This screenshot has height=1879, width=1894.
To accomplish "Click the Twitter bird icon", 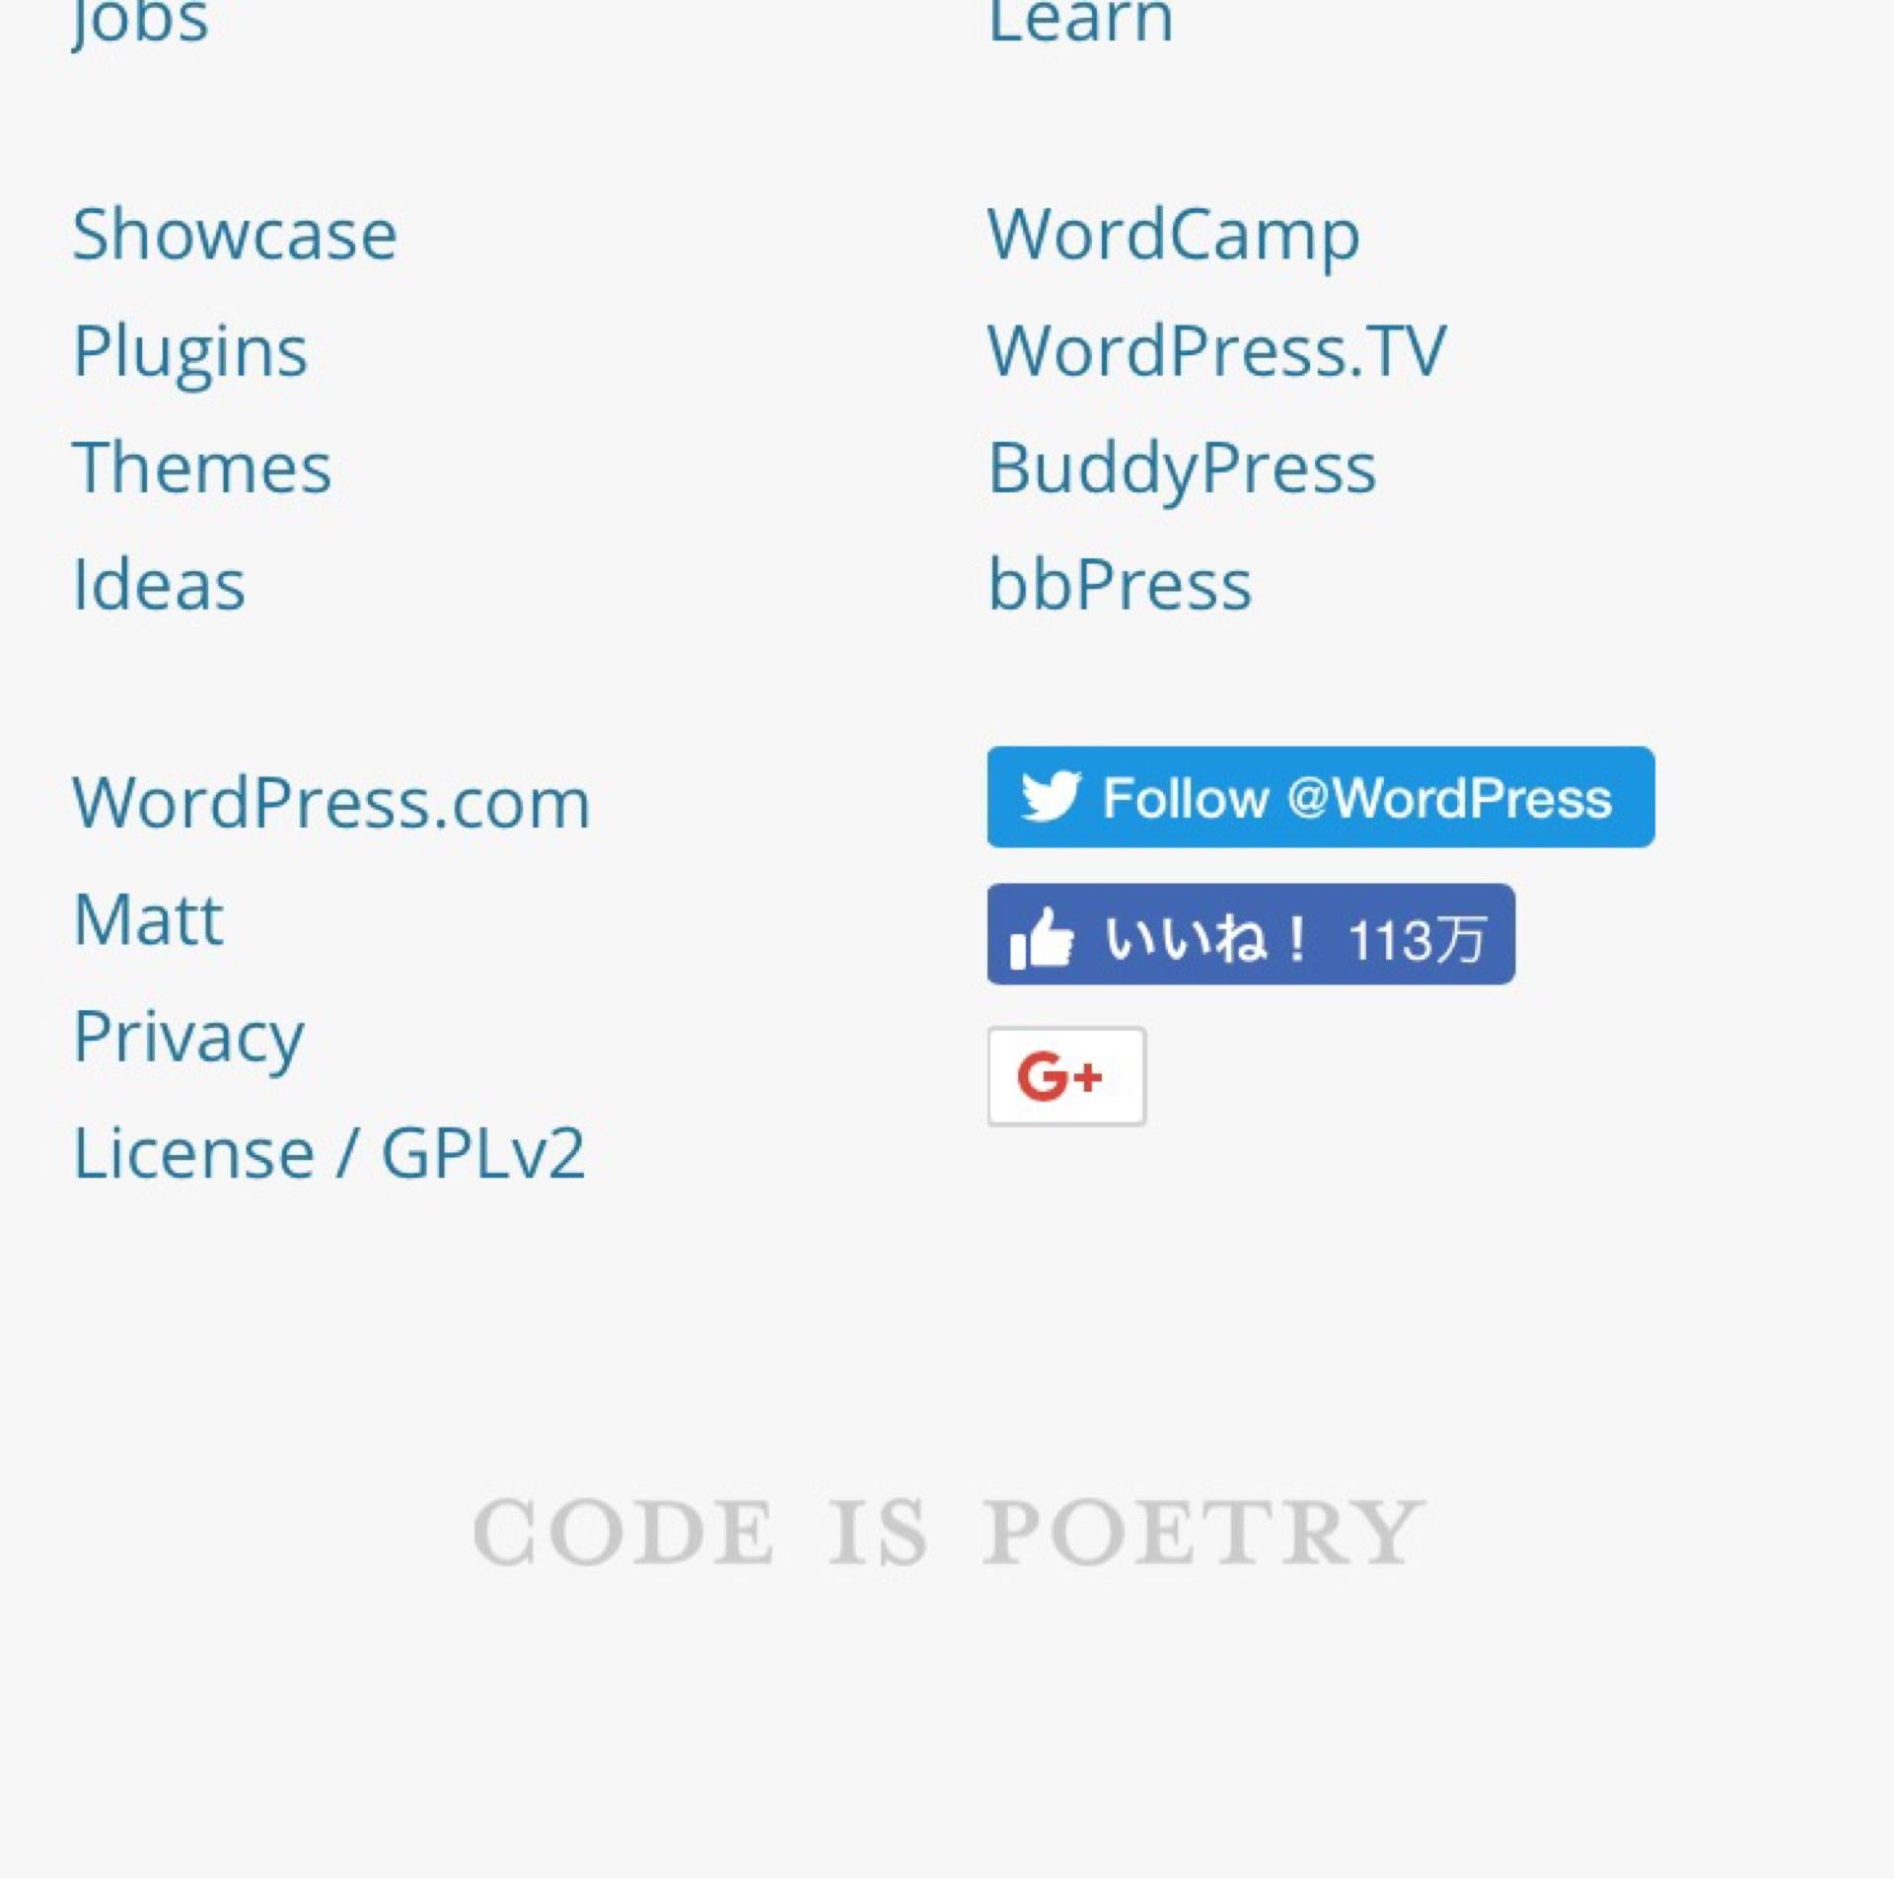I will coord(1051,796).
